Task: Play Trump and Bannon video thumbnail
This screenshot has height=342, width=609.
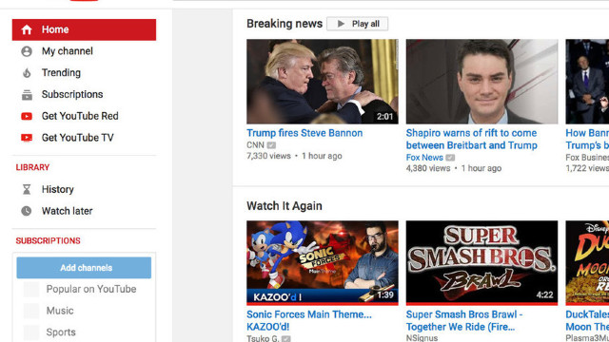Action: [x=323, y=82]
